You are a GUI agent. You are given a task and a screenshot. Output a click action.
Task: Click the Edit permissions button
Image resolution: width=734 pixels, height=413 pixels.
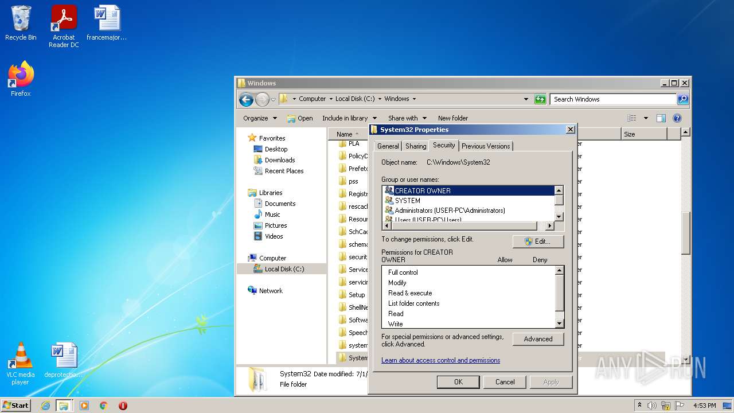click(538, 241)
